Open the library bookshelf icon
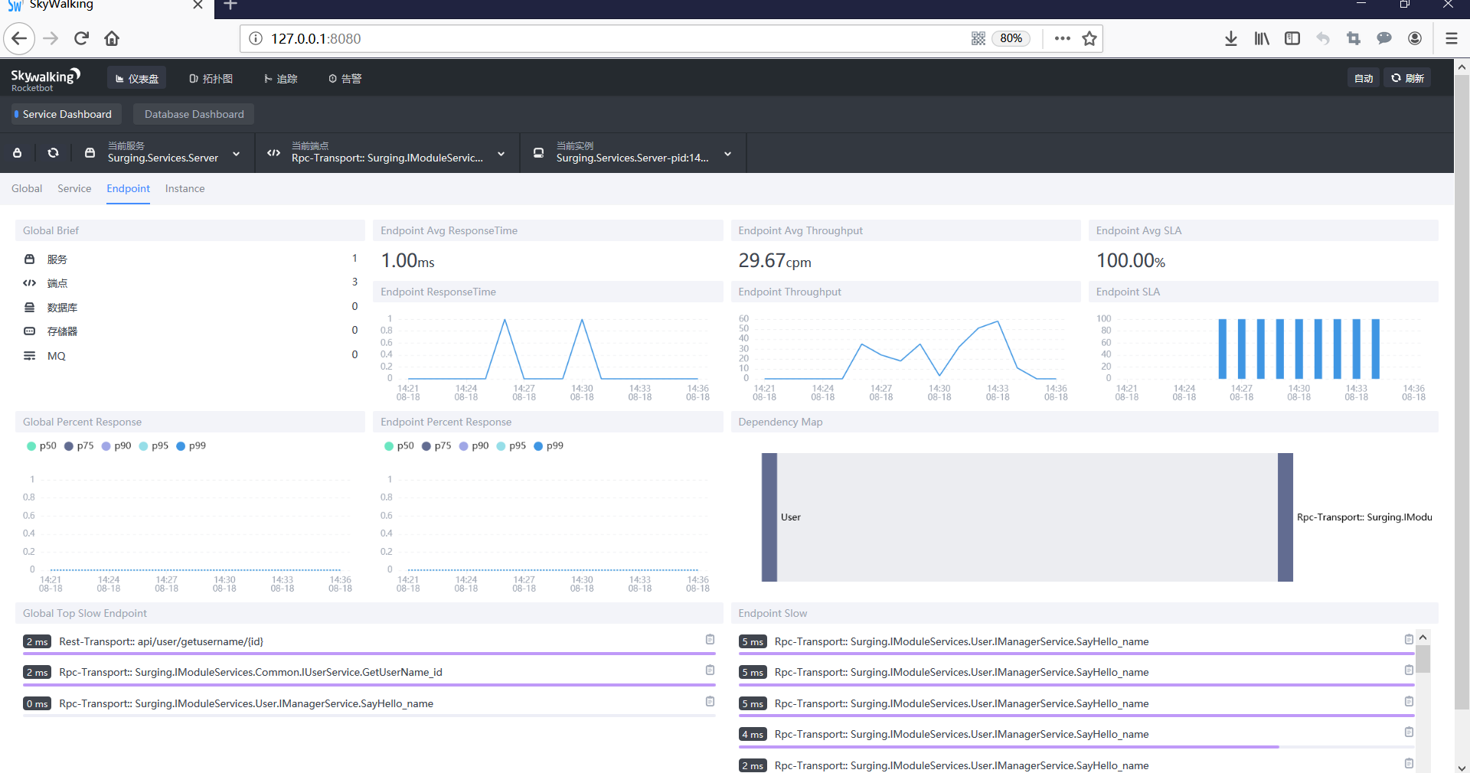Image resolution: width=1470 pixels, height=773 pixels. pyautogui.click(x=1261, y=38)
